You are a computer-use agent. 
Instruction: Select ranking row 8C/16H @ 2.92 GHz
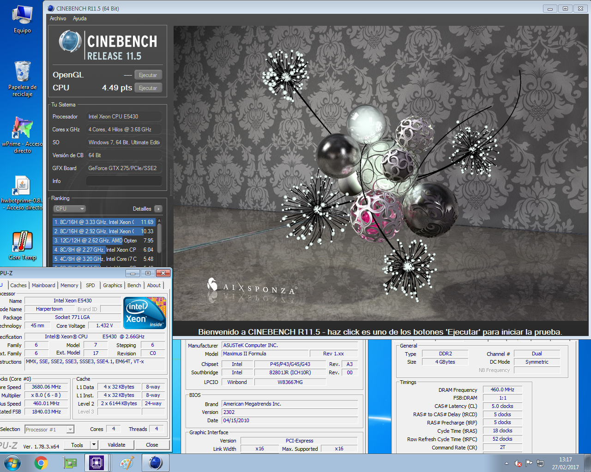(104, 231)
